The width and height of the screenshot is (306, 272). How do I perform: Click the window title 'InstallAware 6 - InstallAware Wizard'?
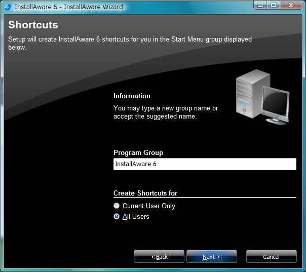tap(69, 7)
